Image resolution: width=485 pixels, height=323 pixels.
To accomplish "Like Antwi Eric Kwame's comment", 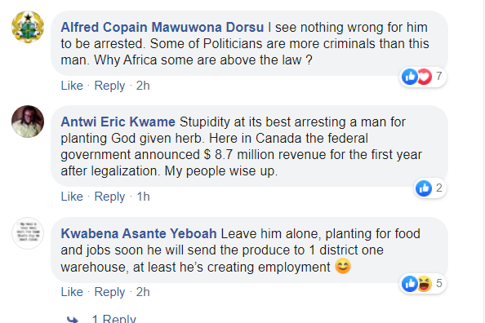I will coord(72,197).
